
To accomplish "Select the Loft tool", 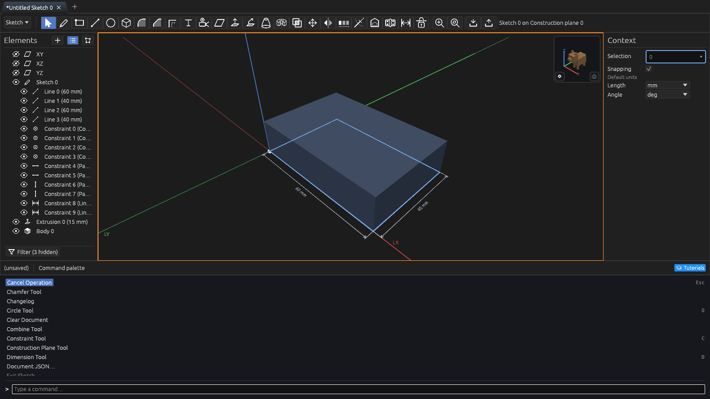I will coord(266,23).
